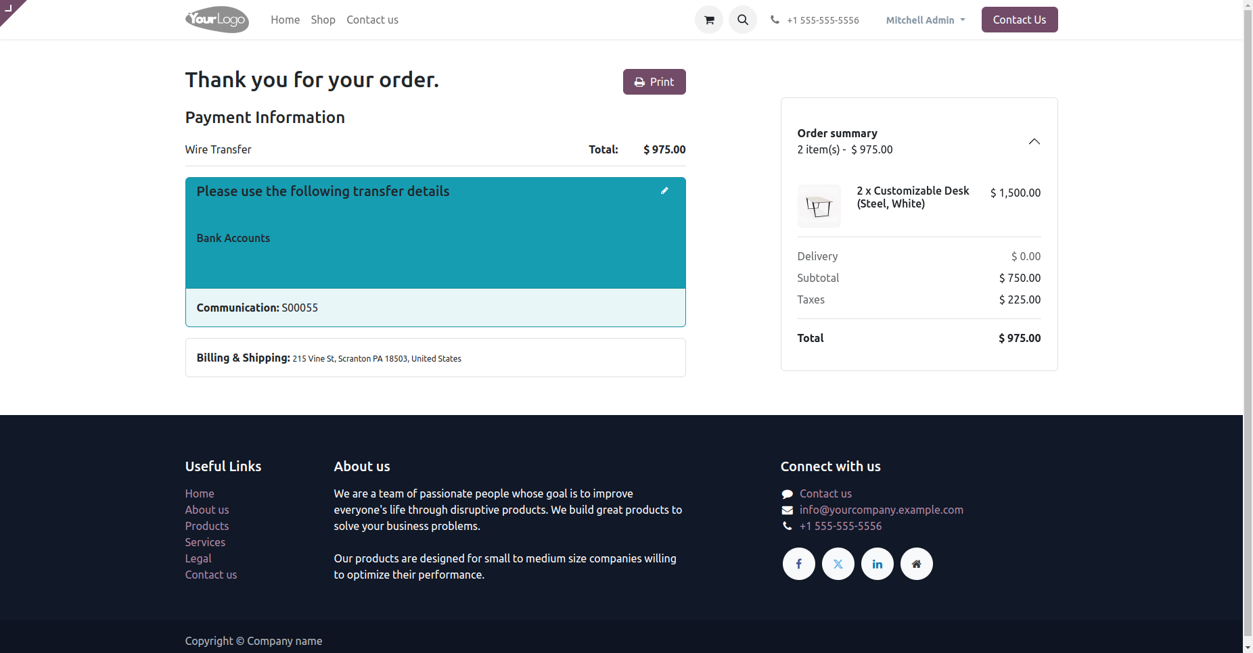Click the scrollbar up arrow

[1248, 5]
